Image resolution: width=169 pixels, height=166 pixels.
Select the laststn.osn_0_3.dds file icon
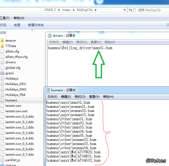(x=2, y=133)
